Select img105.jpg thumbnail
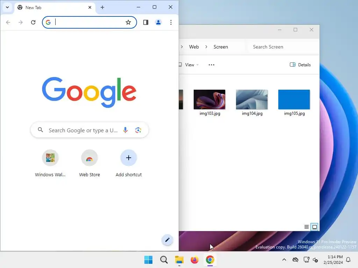This screenshot has height=268, width=358. (x=294, y=99)
